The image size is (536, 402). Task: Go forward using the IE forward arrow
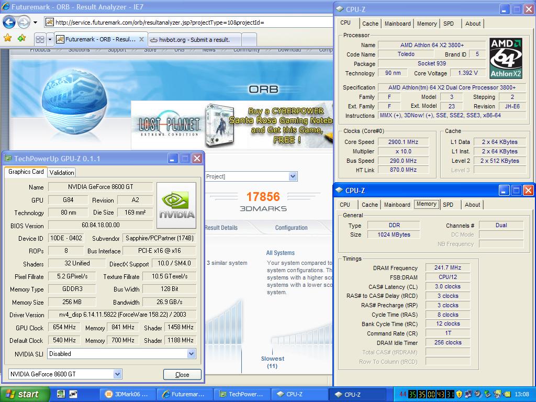[24, 23]
